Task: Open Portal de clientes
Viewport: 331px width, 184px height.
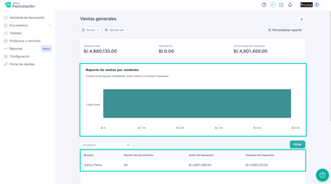Action: click(22, 64)
